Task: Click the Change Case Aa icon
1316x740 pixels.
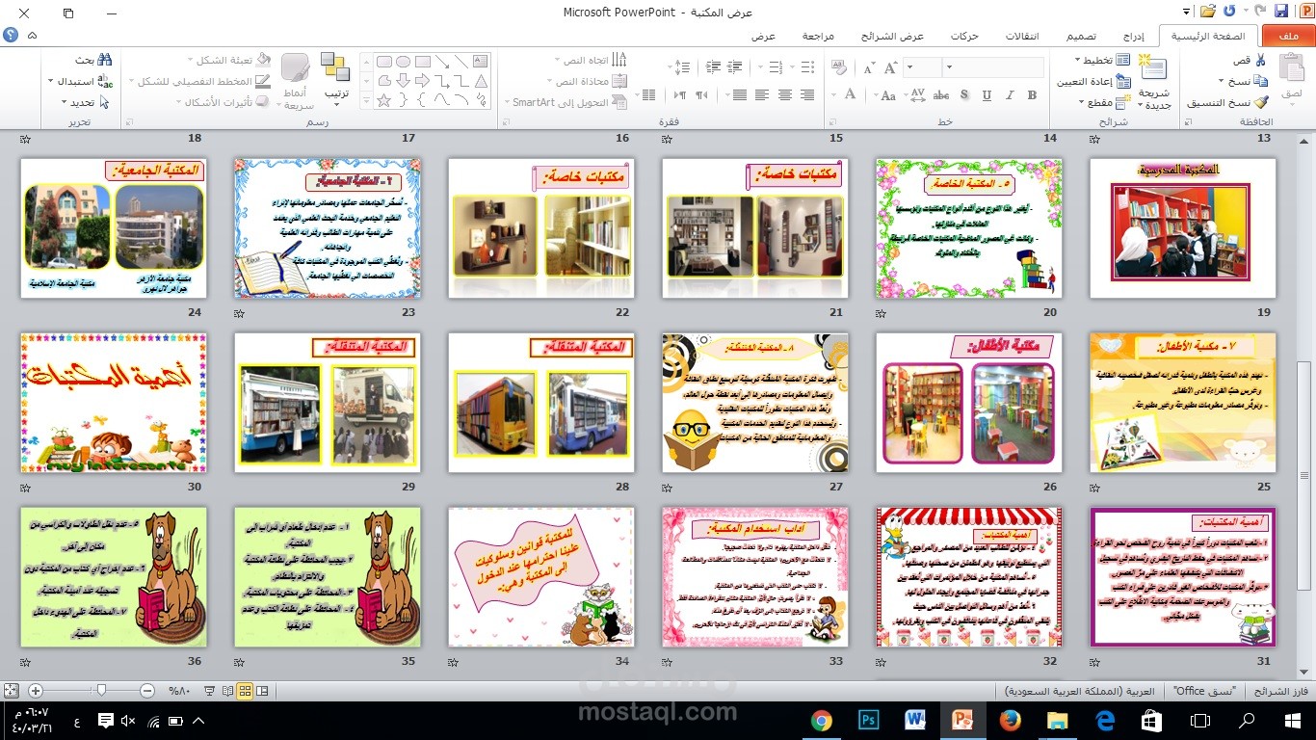Action: (x=888, y=95)
